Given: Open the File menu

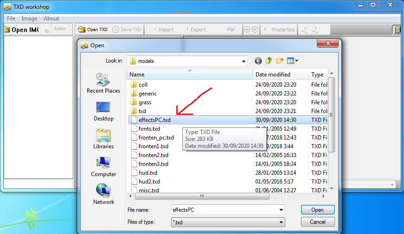Looking at the screenshot, I should pyautogui.click(x=11, y=19).
